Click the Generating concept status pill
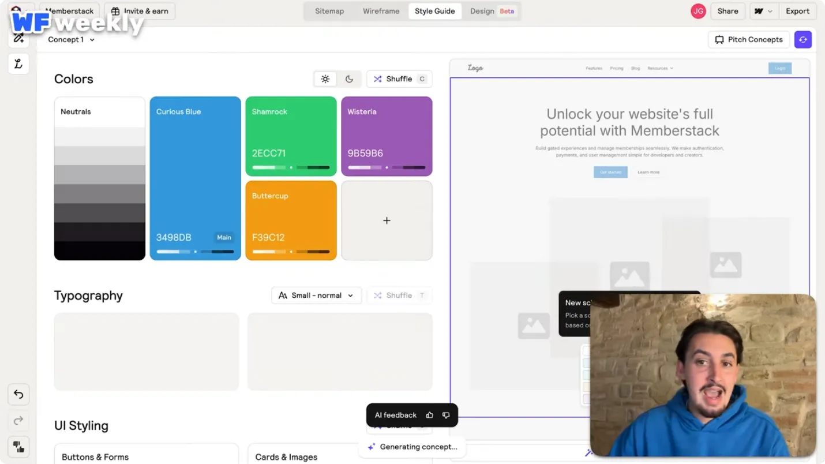825x464 pixels. (412, 447)
